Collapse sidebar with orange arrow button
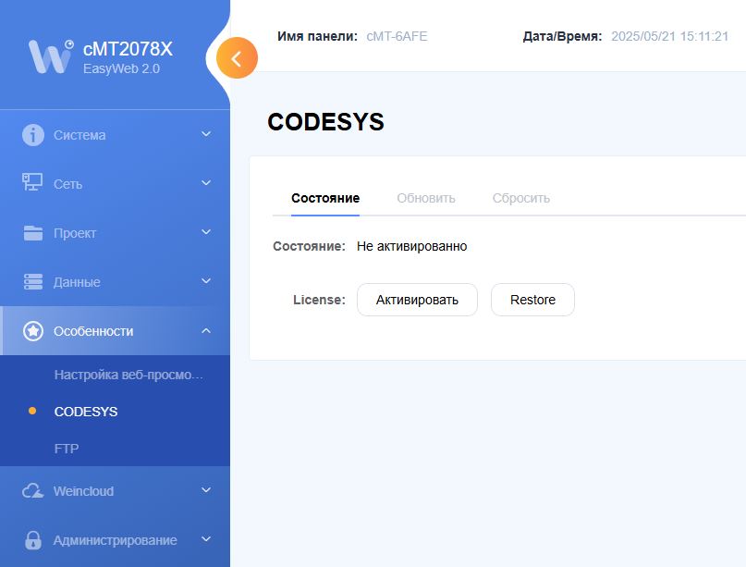This screenshot has height=567, width=746. pyautogui.click(x=237, y=58)
